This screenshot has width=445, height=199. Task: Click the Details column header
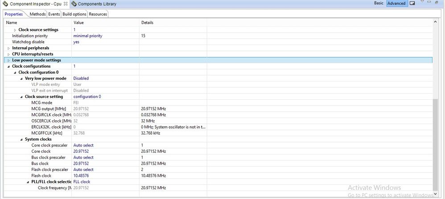pyautogui.click(x=173, y=22)
